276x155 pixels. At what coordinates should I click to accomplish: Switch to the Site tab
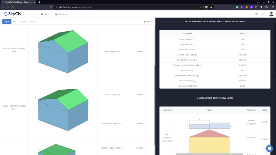(x=15, y=22)
